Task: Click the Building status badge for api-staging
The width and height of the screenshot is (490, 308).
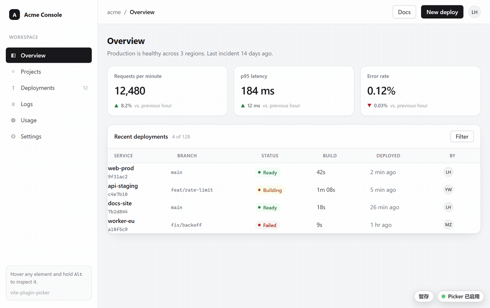Action: [270, 190]
